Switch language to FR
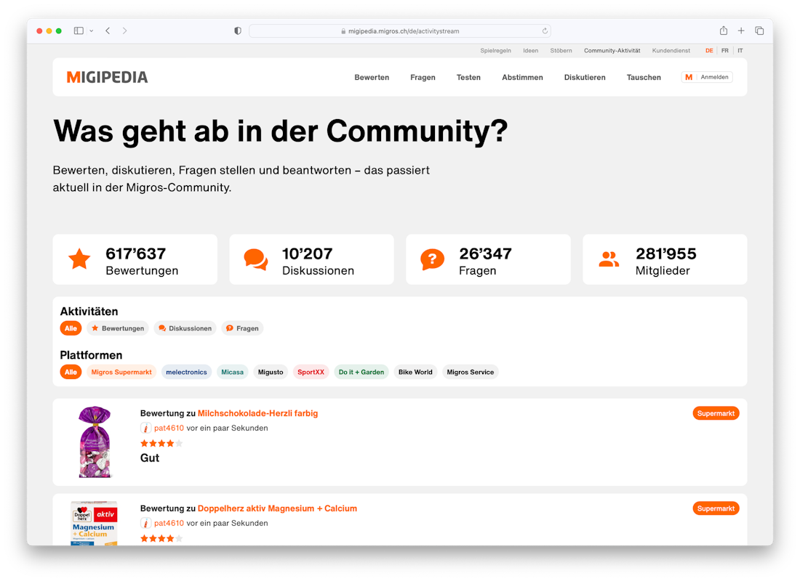Viewport: 800px width, 581px height. (x=725, y=50)
